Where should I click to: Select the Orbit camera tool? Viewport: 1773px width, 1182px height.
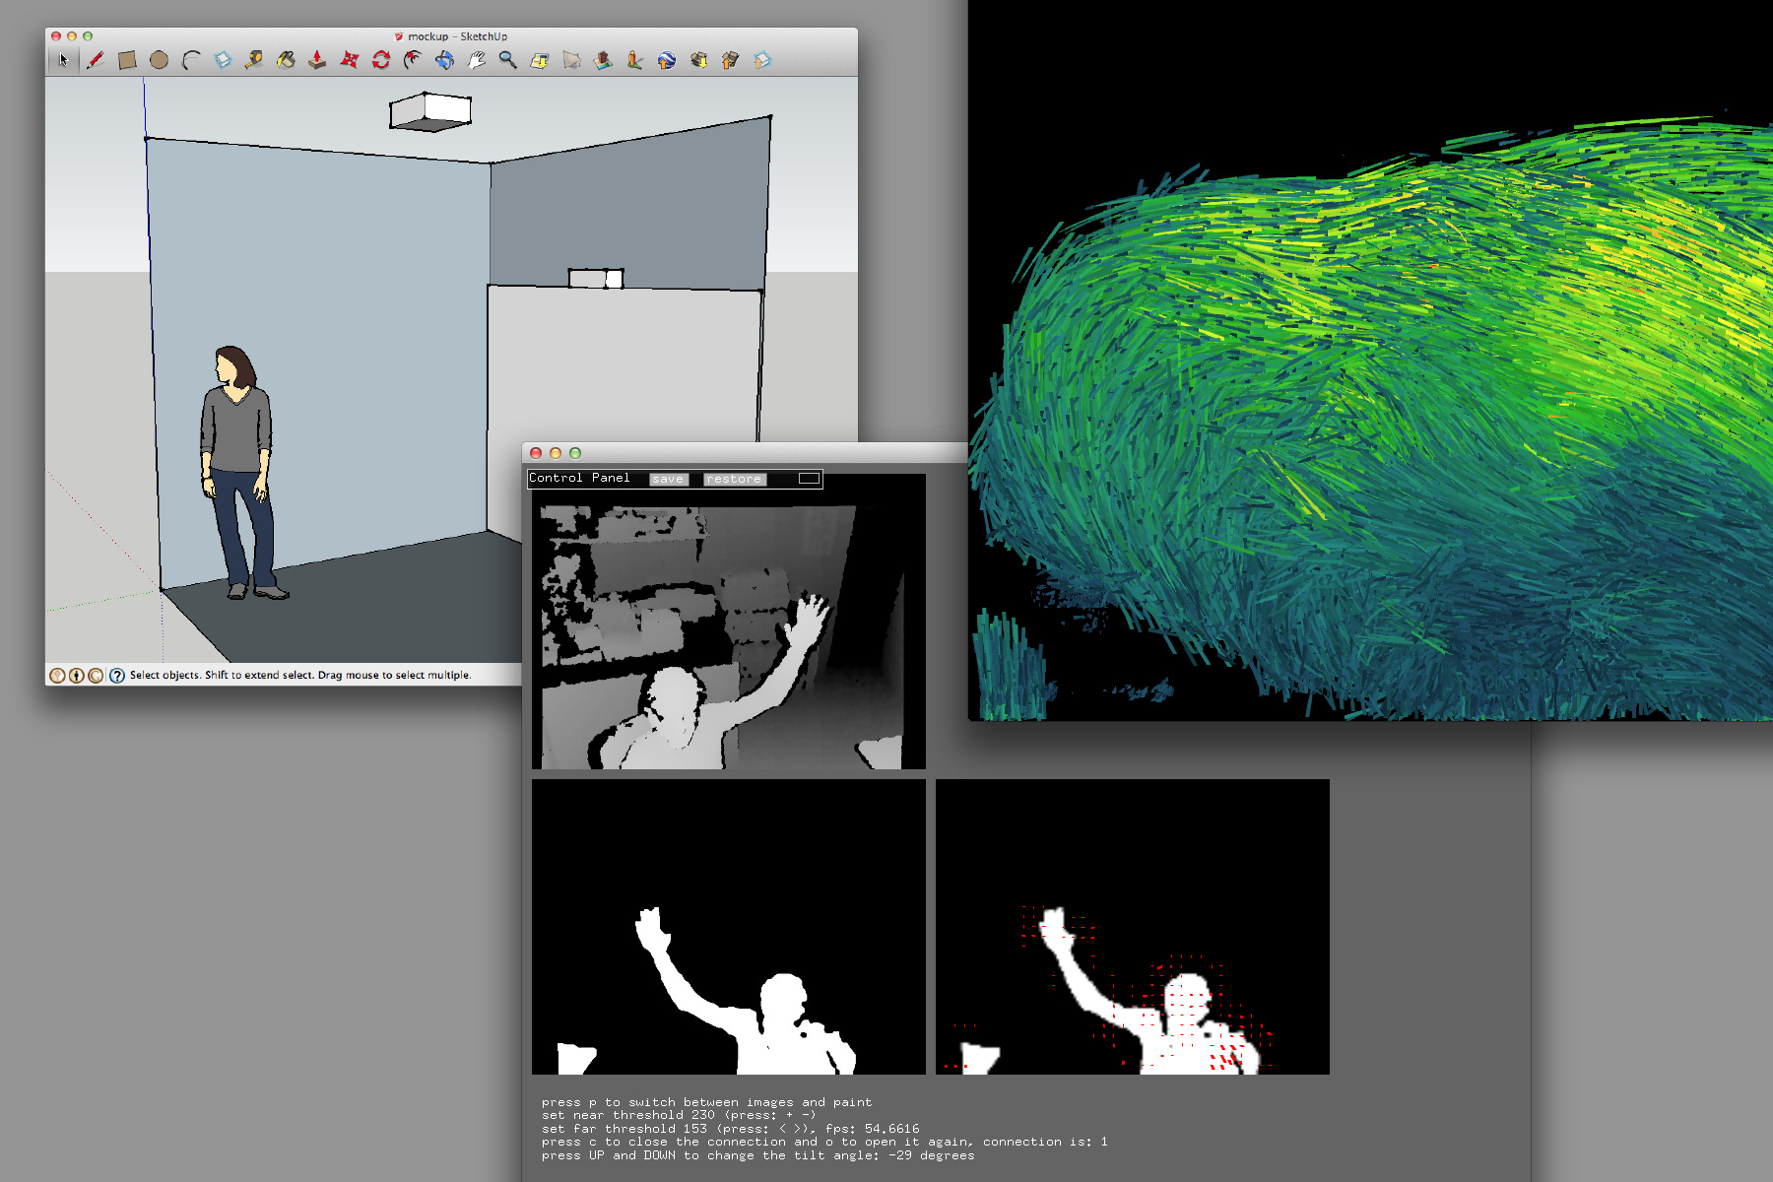point(444,60)
